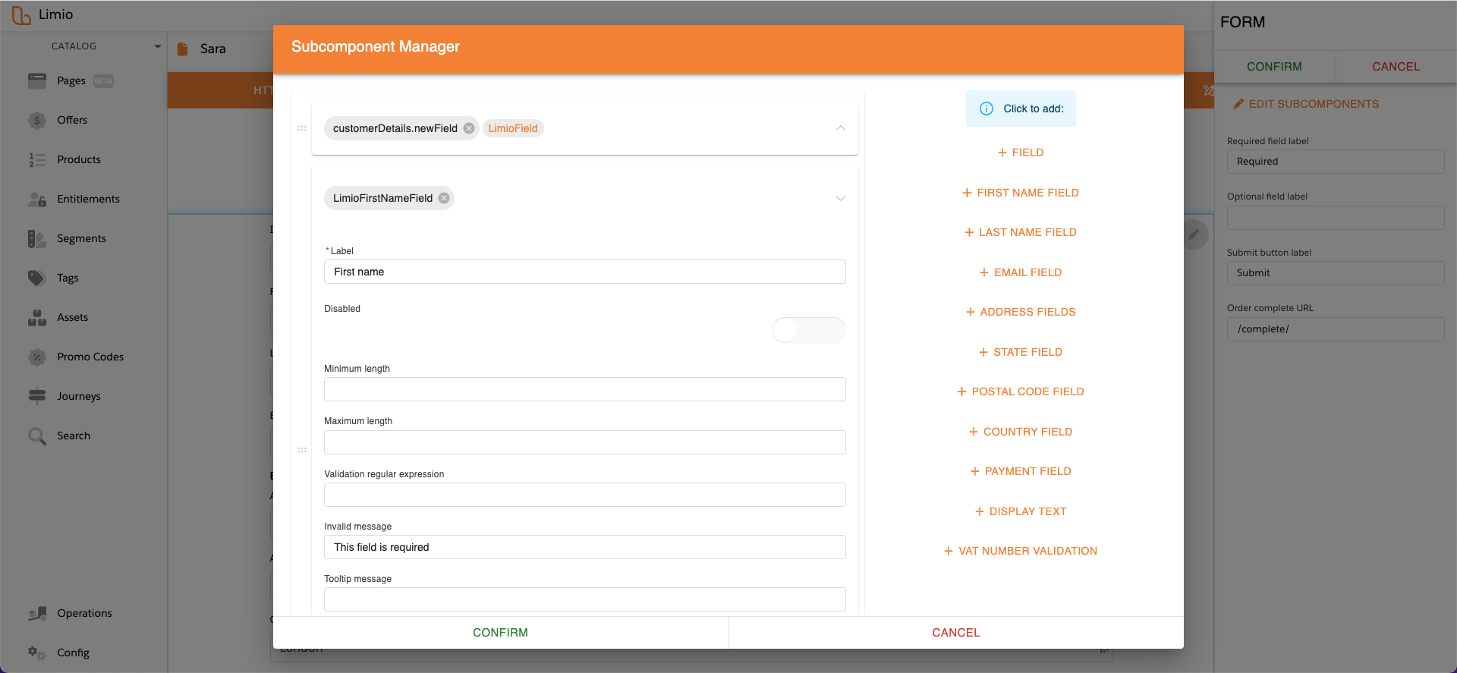Add Address Fields

(1021, 312)
